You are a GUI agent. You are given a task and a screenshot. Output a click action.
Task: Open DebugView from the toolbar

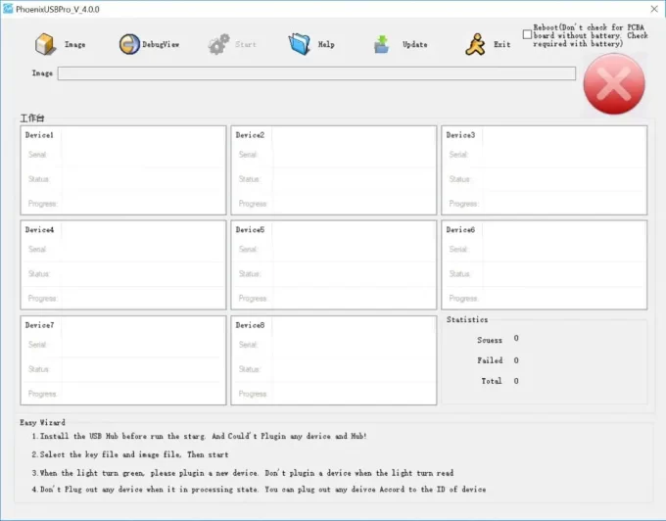pos(129,44)
